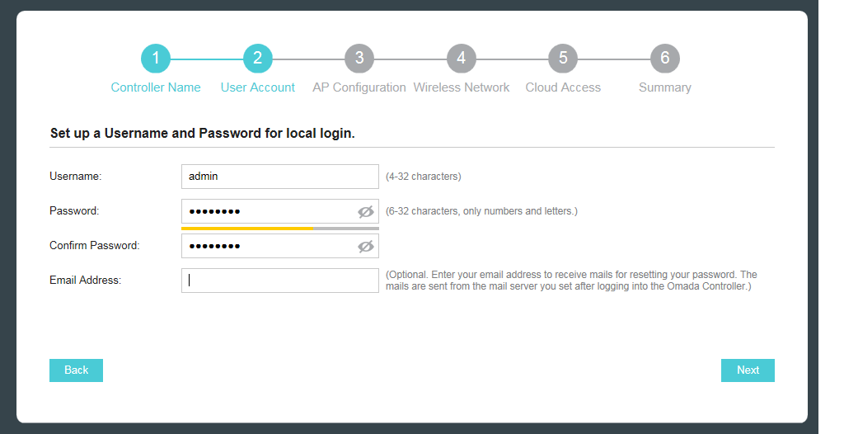The image size is (844, 434).
Task: Click step 1 circle icon
Action: 156,59
